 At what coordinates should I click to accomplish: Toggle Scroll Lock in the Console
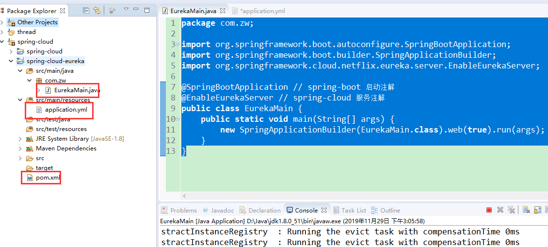[x=537, y=210]
